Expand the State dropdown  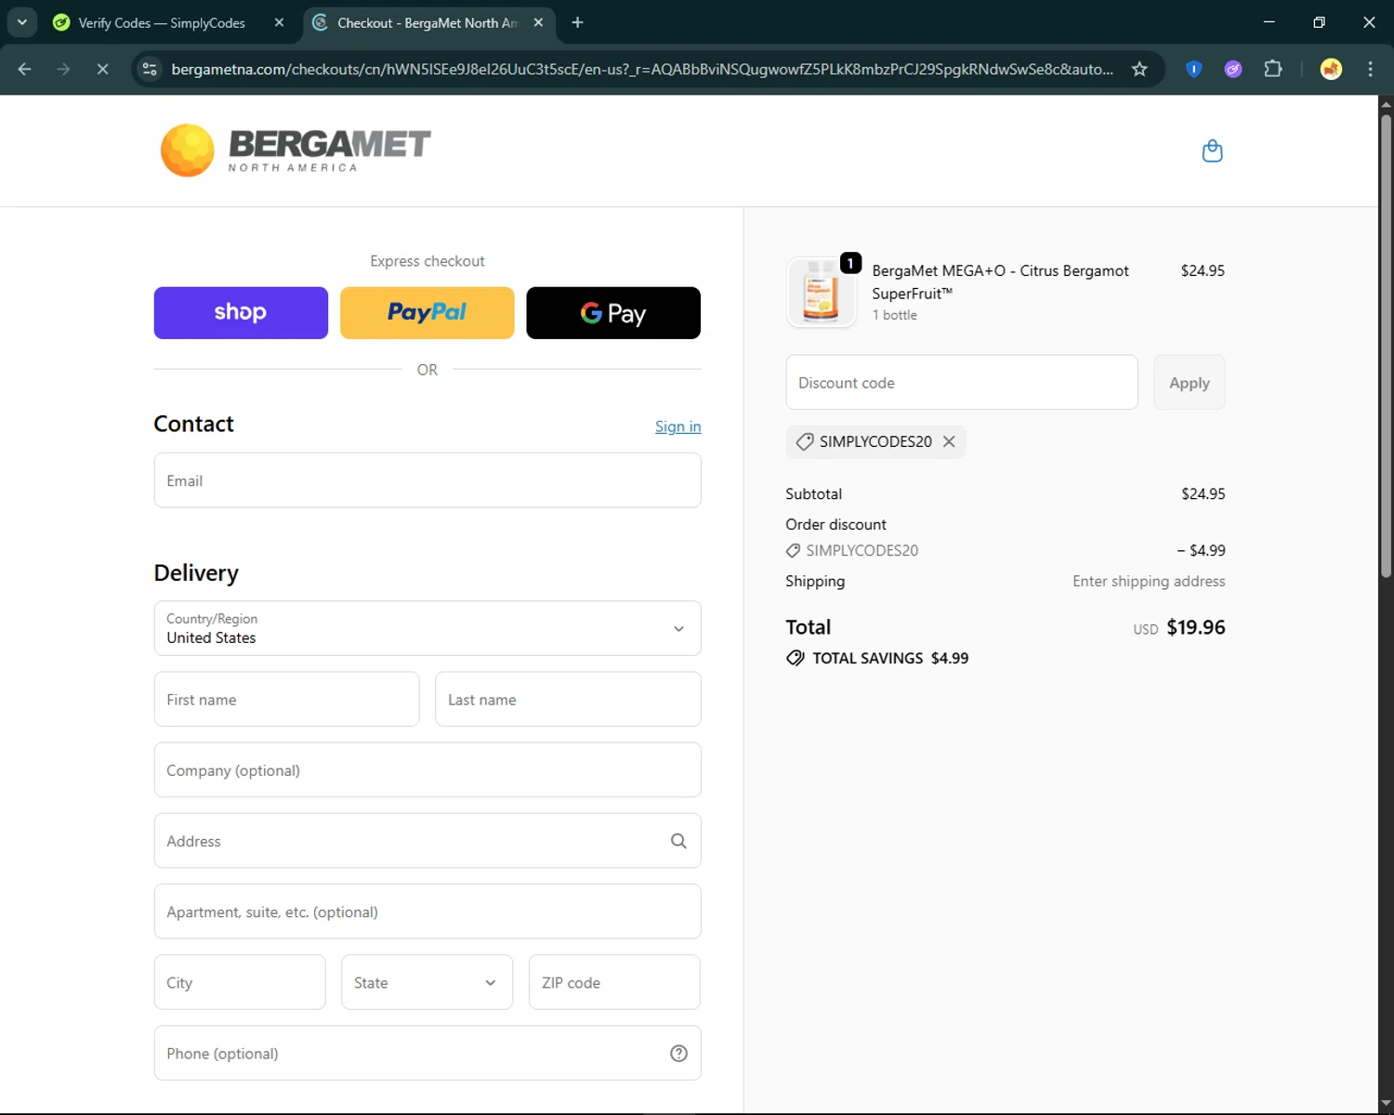[x=427, y=982]
